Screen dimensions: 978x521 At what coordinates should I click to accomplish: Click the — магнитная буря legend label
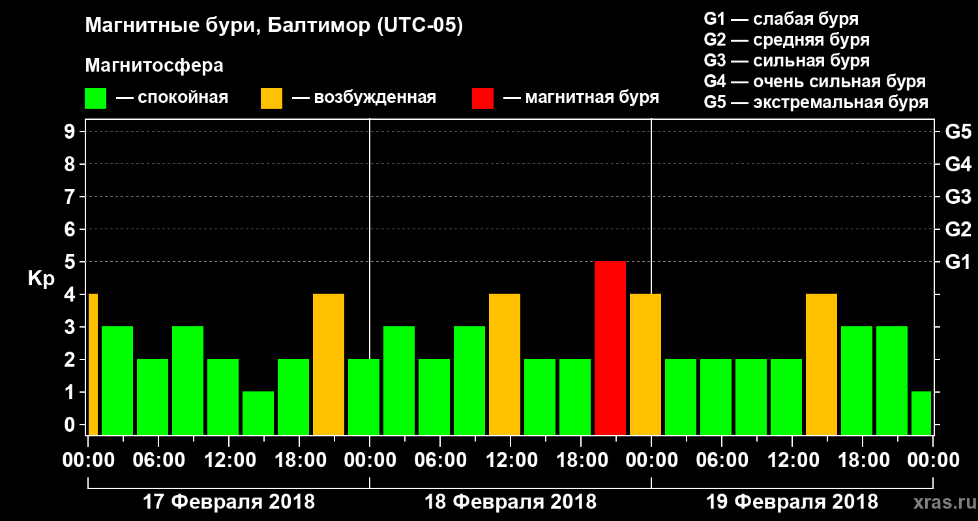(582, 98)
